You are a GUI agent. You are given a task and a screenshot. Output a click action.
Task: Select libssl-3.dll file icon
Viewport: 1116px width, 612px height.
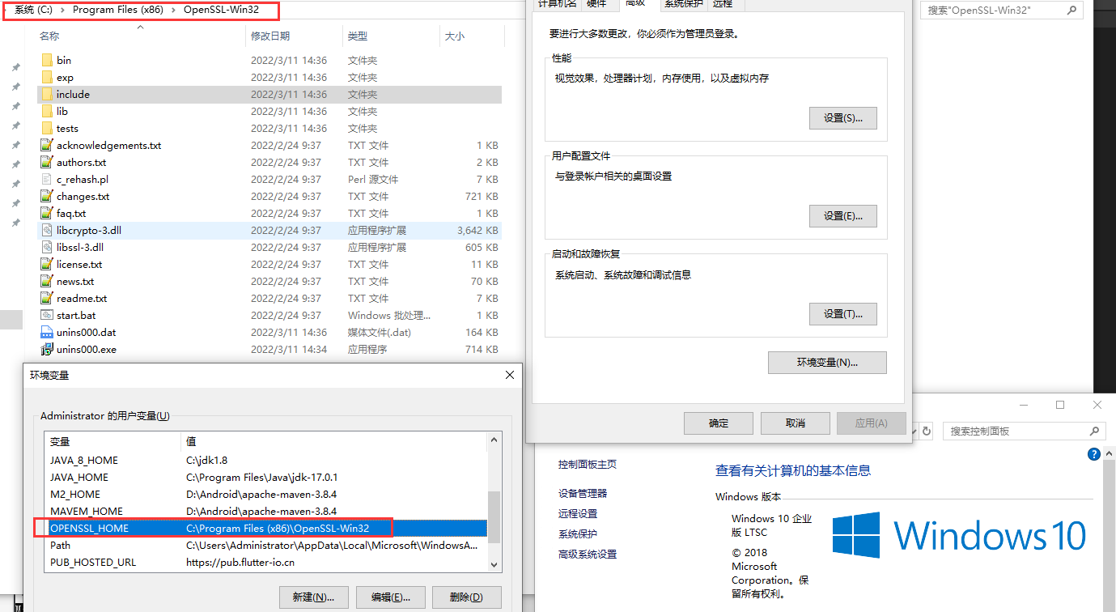pos(47,247)
